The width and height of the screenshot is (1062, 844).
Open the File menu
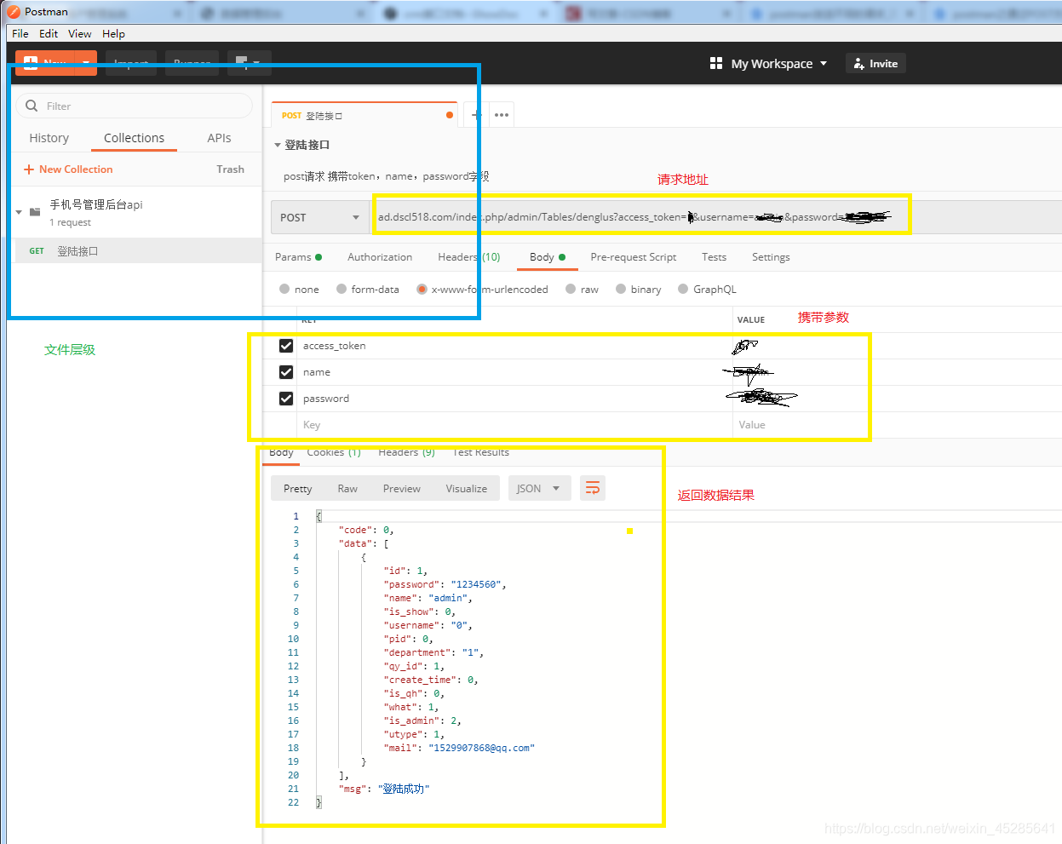(20, 33)
